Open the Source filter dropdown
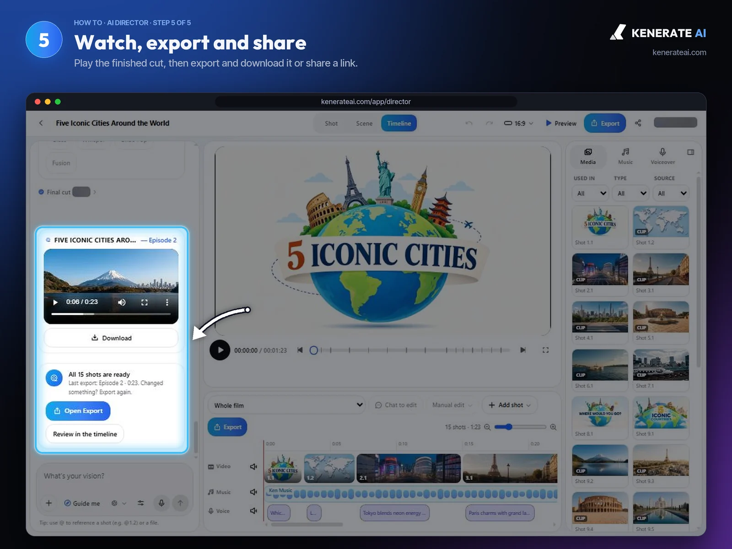The height and width of the screenshot is (549, 732). [671, 193]
